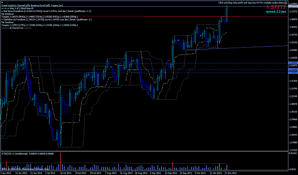Click the white triangle arrow at chart corner

click(2, 3)
